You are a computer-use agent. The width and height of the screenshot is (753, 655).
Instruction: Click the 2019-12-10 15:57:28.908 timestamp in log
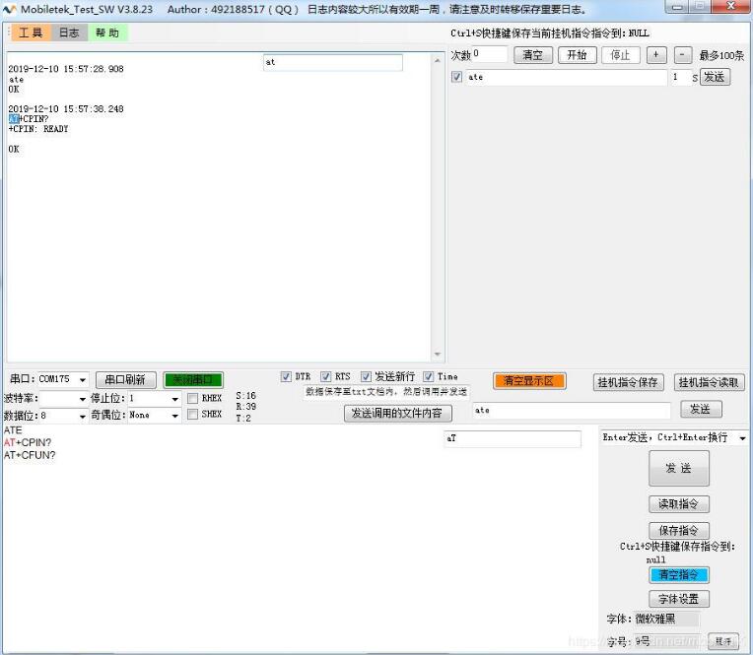pos(66,69)
